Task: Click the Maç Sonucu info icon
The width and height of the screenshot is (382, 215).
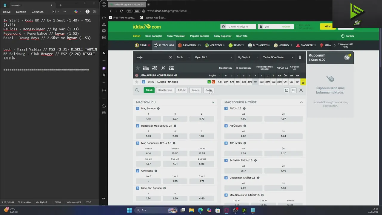Action: (158, 109)
